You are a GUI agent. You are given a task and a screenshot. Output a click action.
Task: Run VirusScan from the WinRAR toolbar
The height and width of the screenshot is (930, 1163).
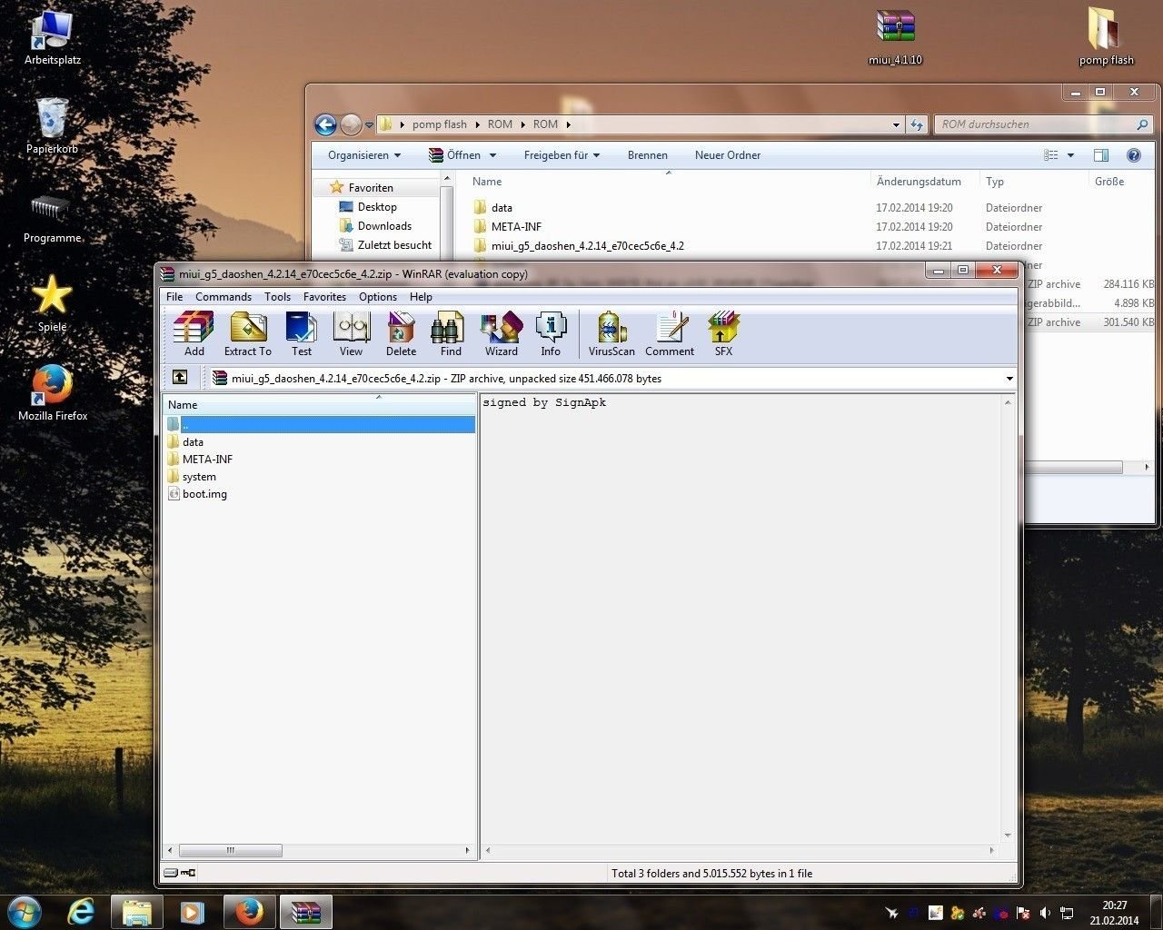pos(611,333)
